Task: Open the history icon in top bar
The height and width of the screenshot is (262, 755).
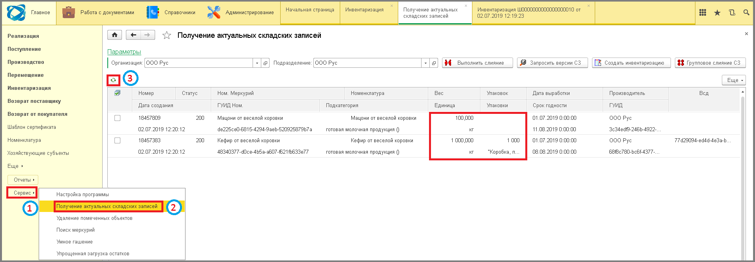Action: (732, 13)
